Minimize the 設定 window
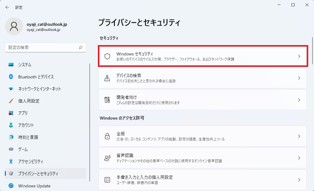 (279, 5)
